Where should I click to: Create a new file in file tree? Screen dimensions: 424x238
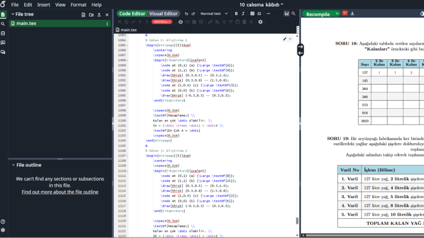(x=84, y=14)
